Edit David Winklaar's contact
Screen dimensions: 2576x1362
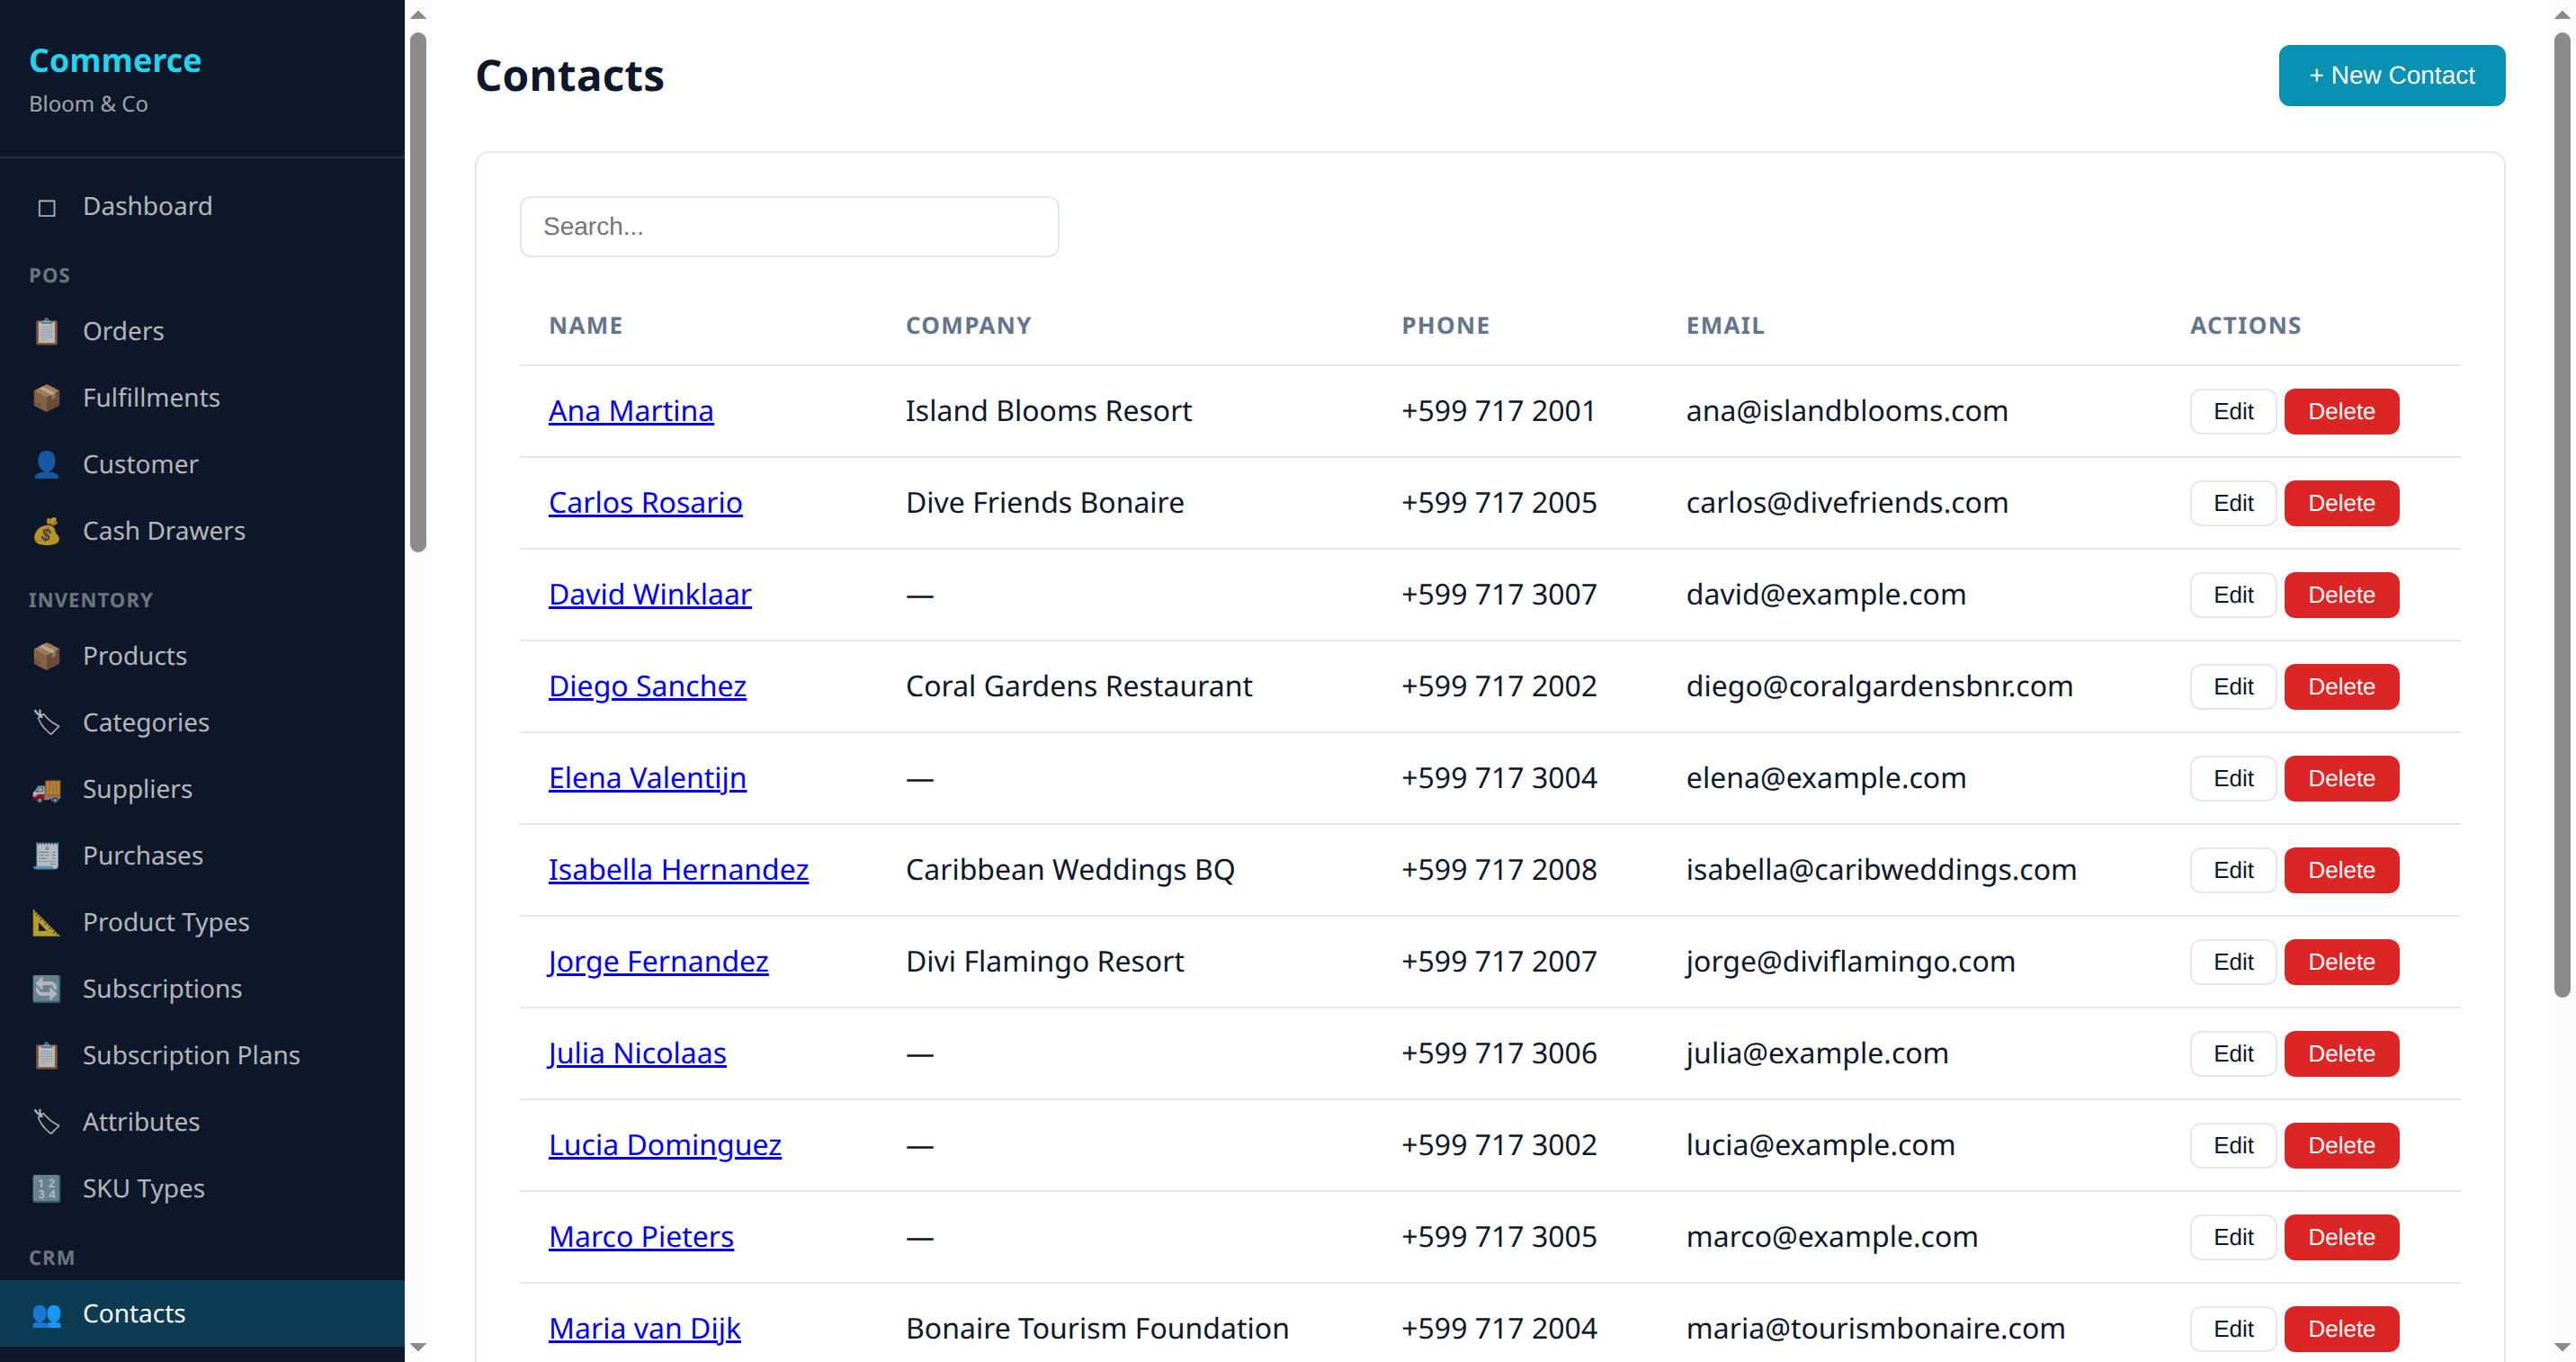pyautogui.click(x=2233, y=594)
